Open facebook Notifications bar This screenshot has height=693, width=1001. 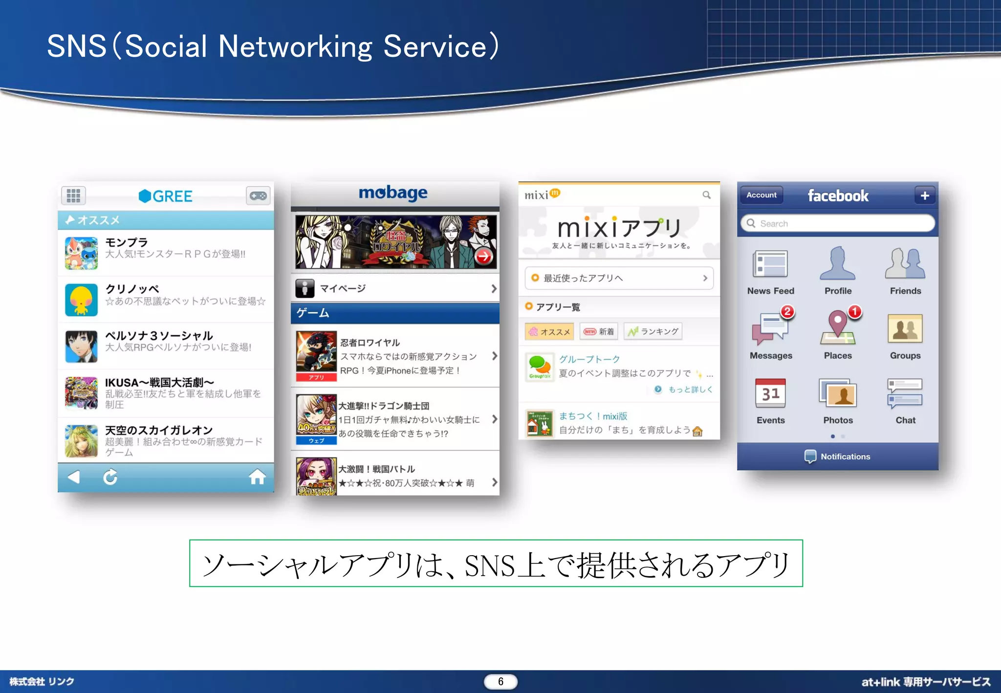pos(838,456)
